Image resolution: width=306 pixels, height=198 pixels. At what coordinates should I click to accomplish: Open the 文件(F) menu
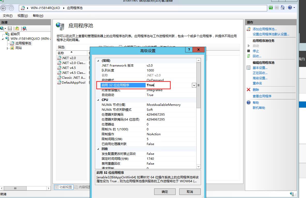[x=8, y=16]
